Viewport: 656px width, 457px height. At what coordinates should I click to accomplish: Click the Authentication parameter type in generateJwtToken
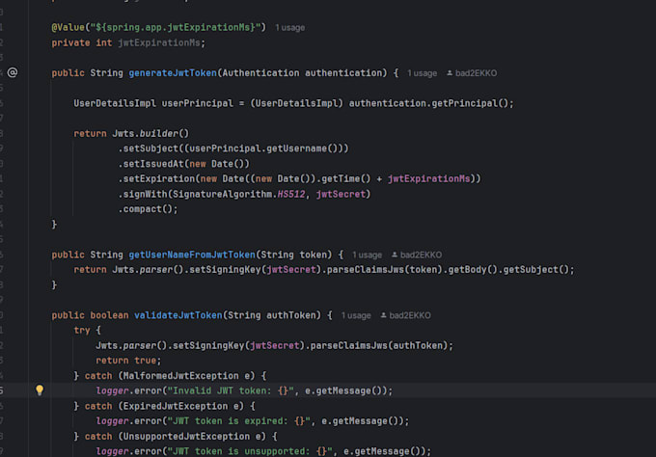[x=261, y=73]
